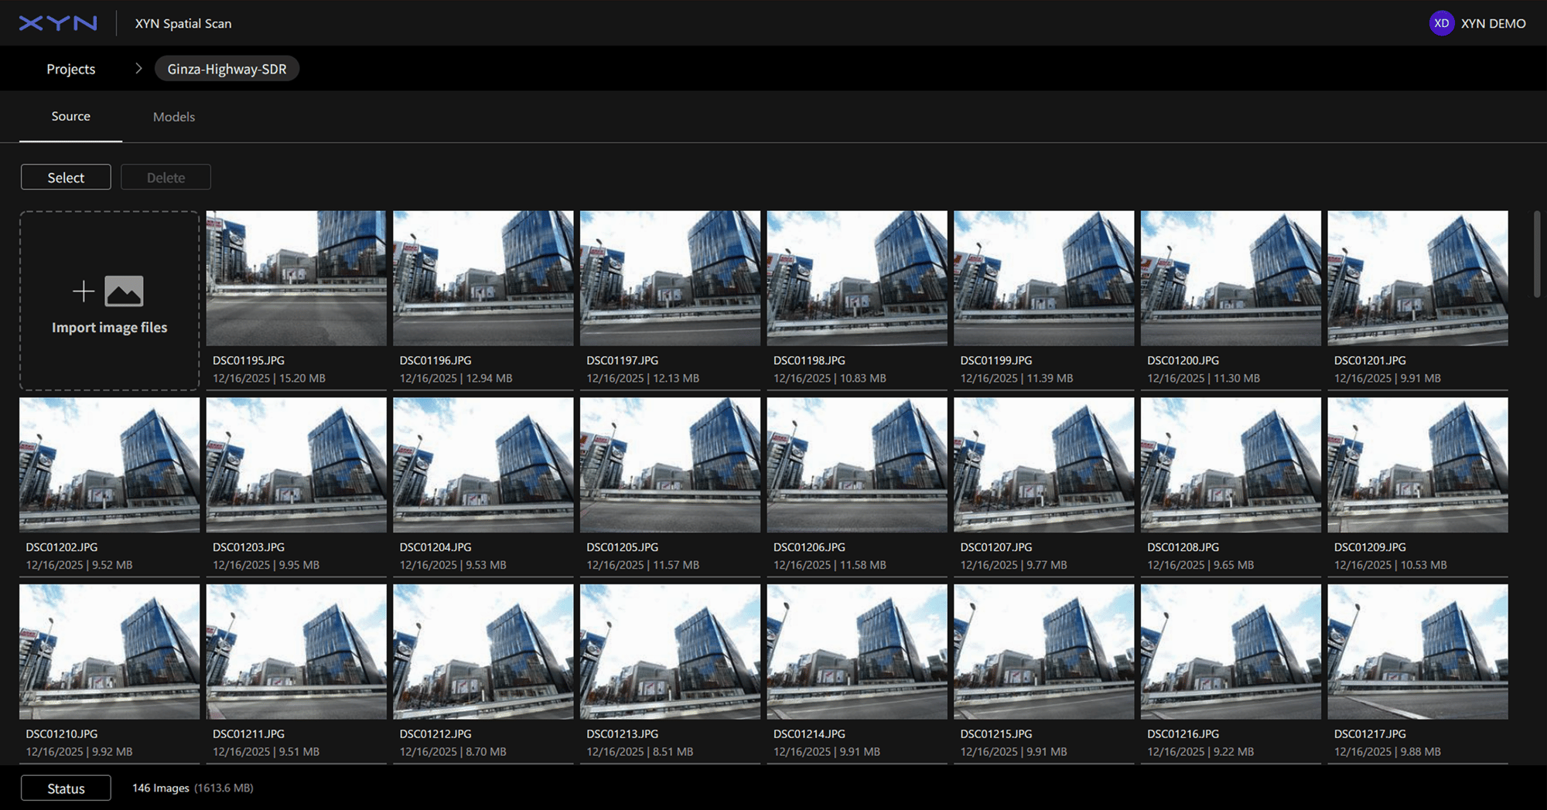The height and width of the screenshot is (810, 1547).
Task: Click file name label DSC01200.JPG
Action: coord(1183,360)
